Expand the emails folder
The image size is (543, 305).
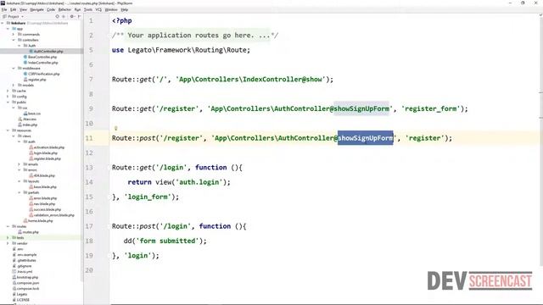pos(19,164)
